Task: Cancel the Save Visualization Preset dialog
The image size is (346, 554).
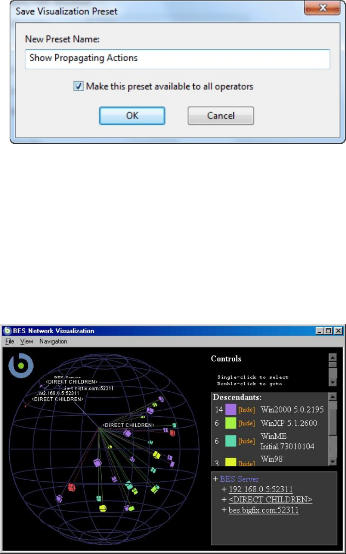Action: (221, 116)
